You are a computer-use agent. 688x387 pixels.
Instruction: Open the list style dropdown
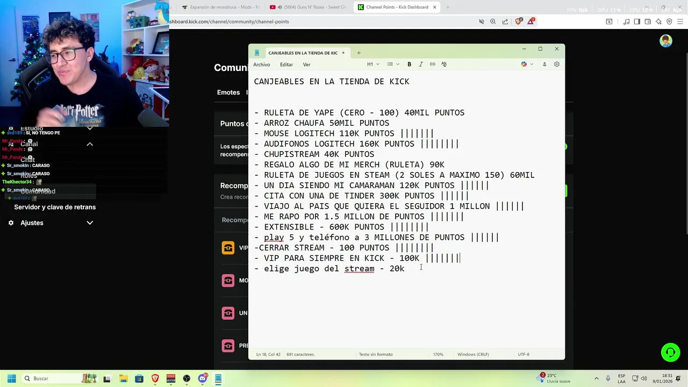tap(393, 64)
